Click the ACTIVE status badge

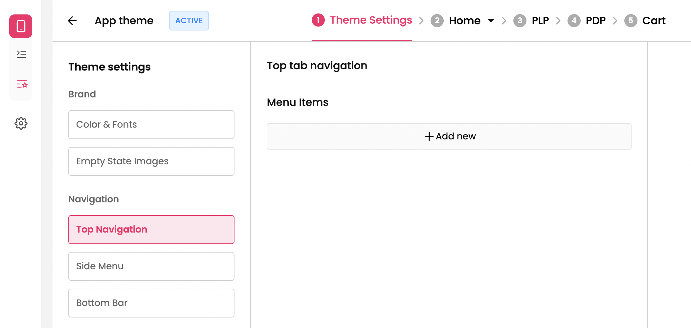point(189,21)
